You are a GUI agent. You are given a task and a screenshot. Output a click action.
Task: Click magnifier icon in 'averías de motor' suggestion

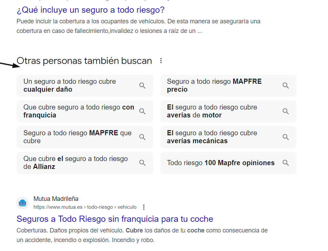285,111
